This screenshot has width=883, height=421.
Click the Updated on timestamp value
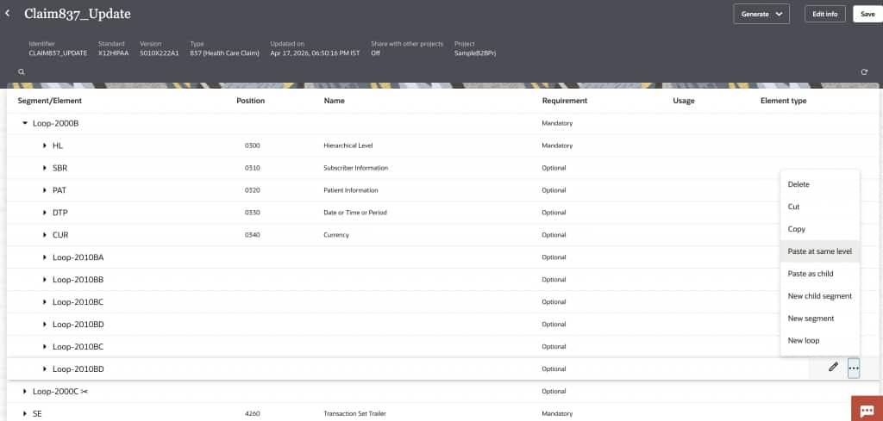[315, 53]
